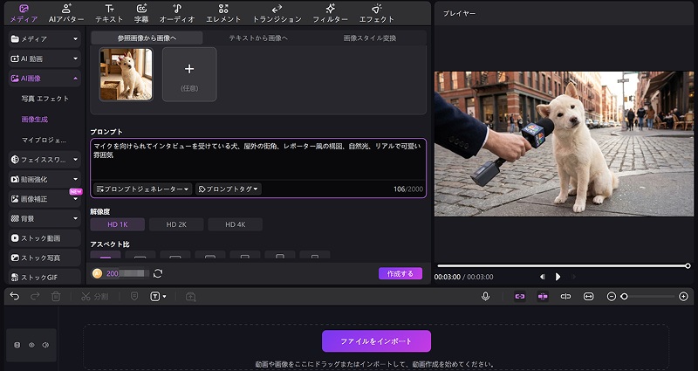Click the T text tool icon

(x=155, y=296)
